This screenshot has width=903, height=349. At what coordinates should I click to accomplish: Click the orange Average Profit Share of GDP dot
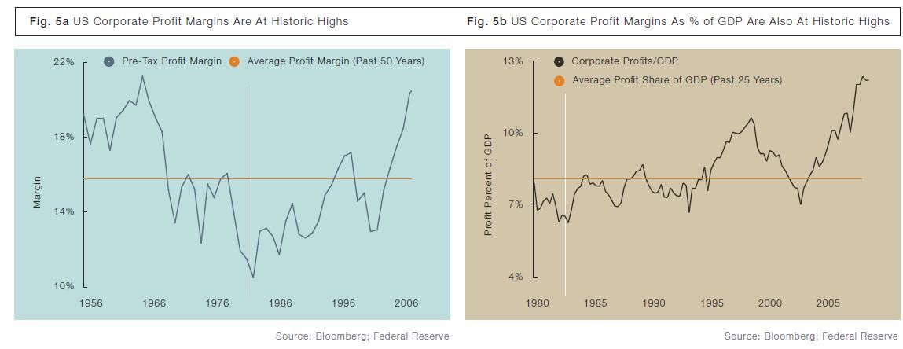point(559,80)
